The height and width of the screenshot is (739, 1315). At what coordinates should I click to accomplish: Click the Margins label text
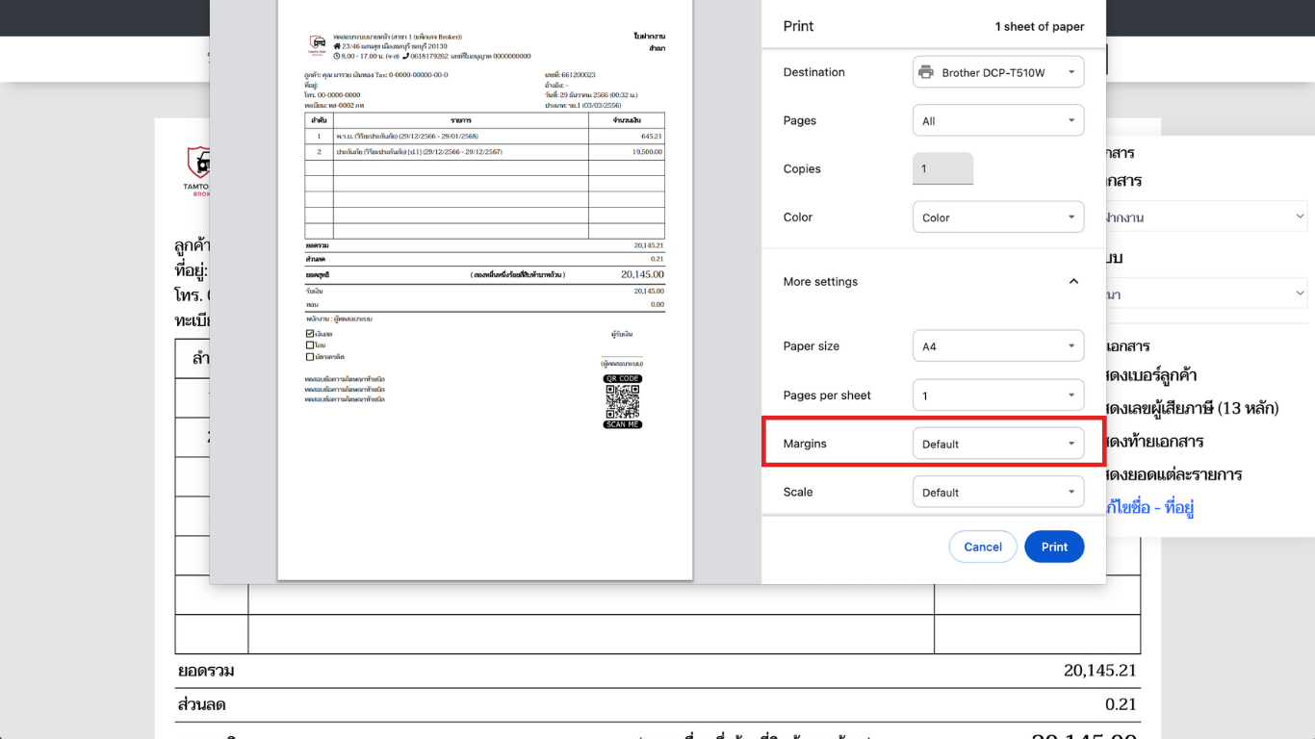click(x=805, y=444)
